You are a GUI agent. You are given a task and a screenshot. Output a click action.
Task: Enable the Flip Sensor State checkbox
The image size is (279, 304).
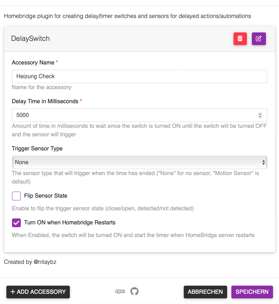[16, 196]
